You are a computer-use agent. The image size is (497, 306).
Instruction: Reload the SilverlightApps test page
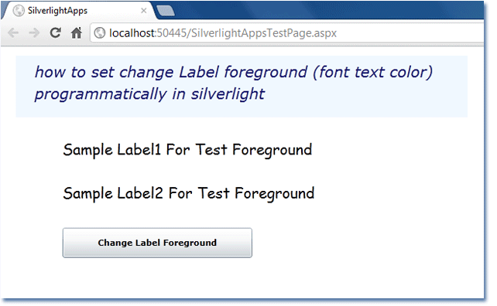click(x=56, y=32)
